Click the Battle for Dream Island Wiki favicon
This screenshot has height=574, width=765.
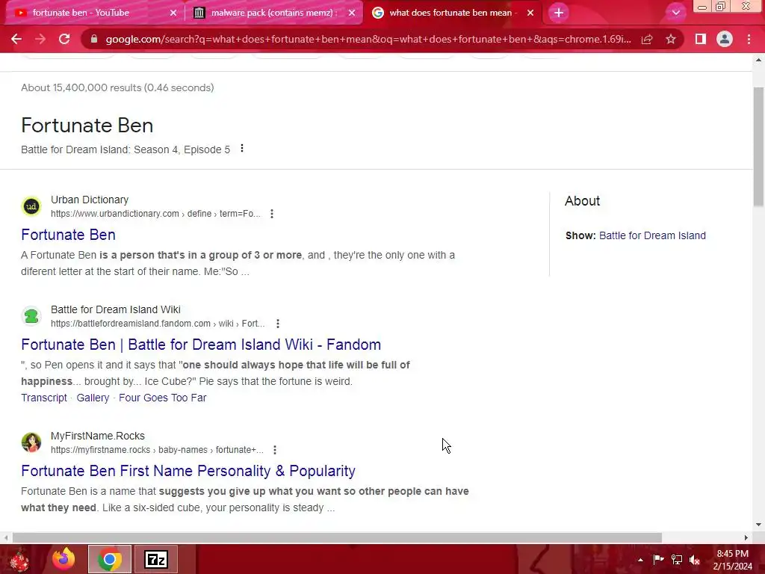click(31, 316)
